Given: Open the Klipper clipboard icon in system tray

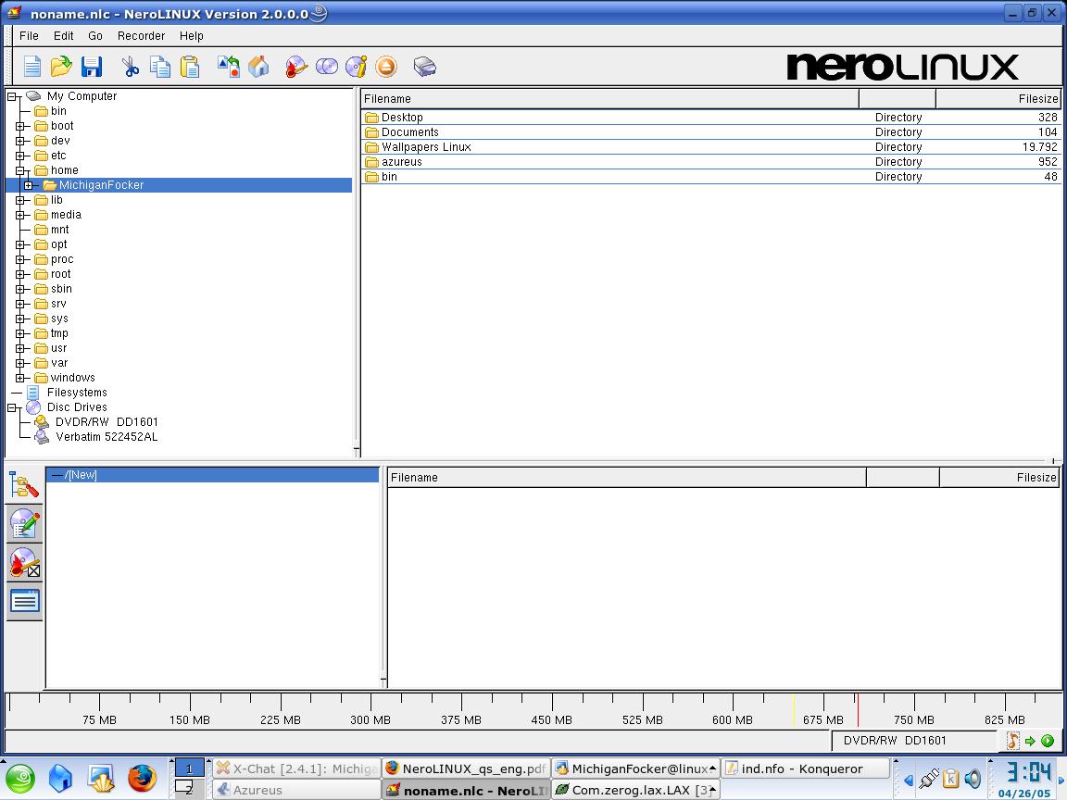Looking at the screenshot, I should click(950, 778).
